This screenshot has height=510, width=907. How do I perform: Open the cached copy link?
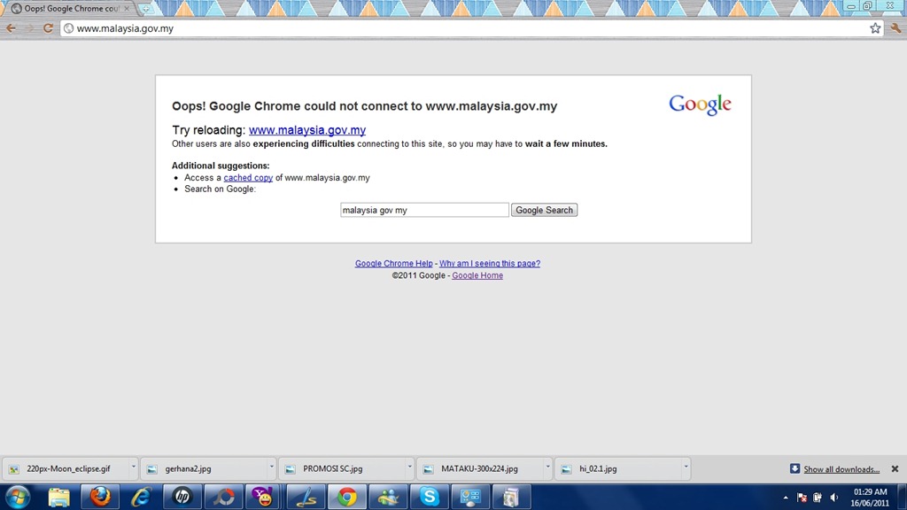point(248,177)
